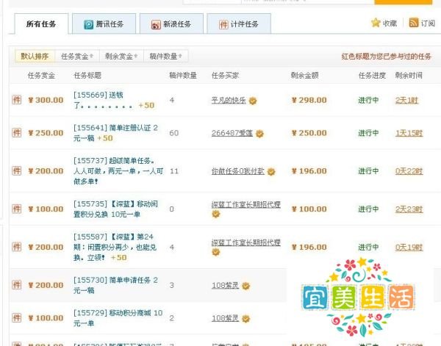This screenshot has height=346, width=441.
Task: Click the 件 icon beside task 155587
Action: [17, 247]
